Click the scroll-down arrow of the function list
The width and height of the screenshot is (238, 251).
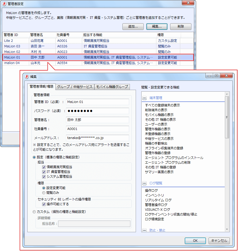coord(227,229)
